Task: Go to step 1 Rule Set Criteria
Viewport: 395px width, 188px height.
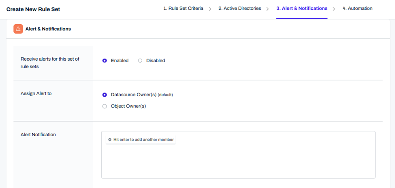Action: [183, 8]
